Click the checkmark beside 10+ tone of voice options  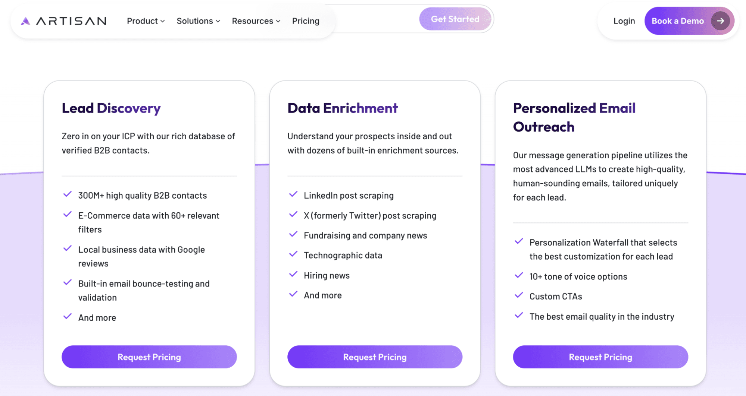tap(519, 276)
